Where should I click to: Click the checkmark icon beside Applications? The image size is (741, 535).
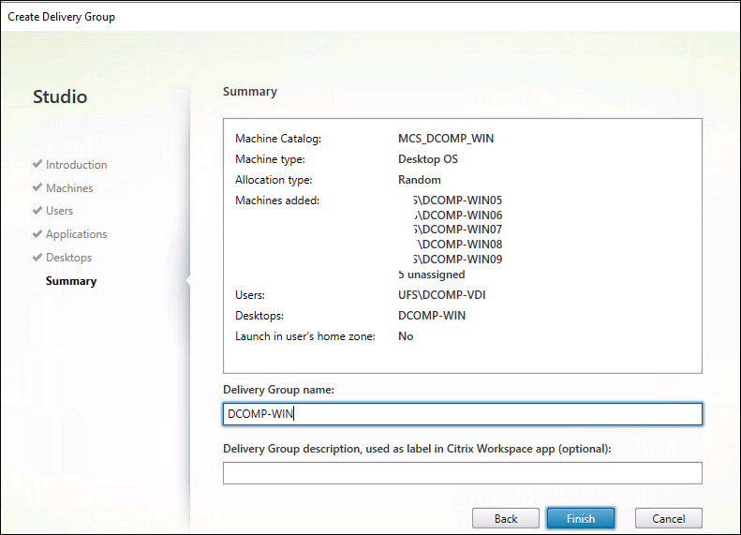point(37,235)
